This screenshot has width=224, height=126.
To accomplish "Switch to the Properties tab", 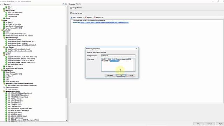I will tap(72, 4).
